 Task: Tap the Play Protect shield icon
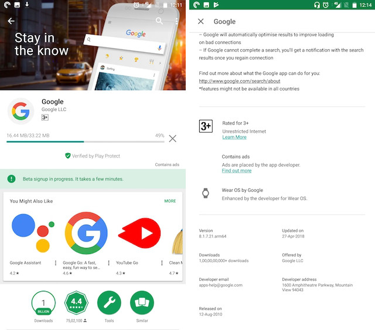tap(68, 156)
